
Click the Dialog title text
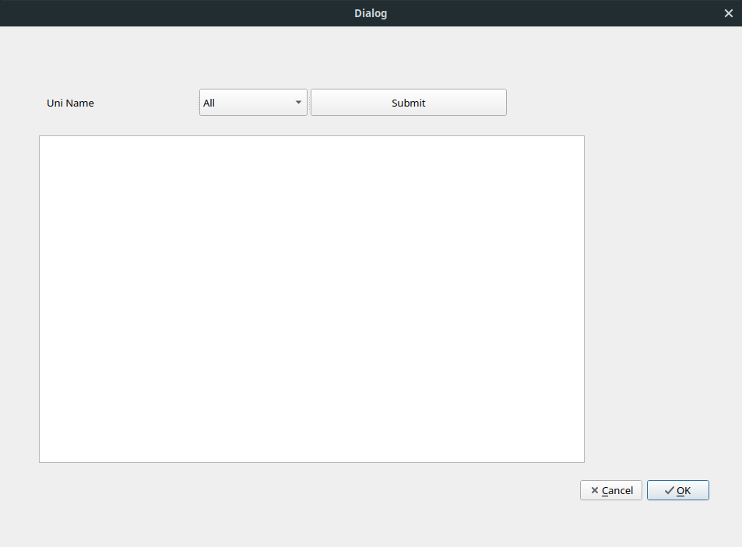(371, 13)
